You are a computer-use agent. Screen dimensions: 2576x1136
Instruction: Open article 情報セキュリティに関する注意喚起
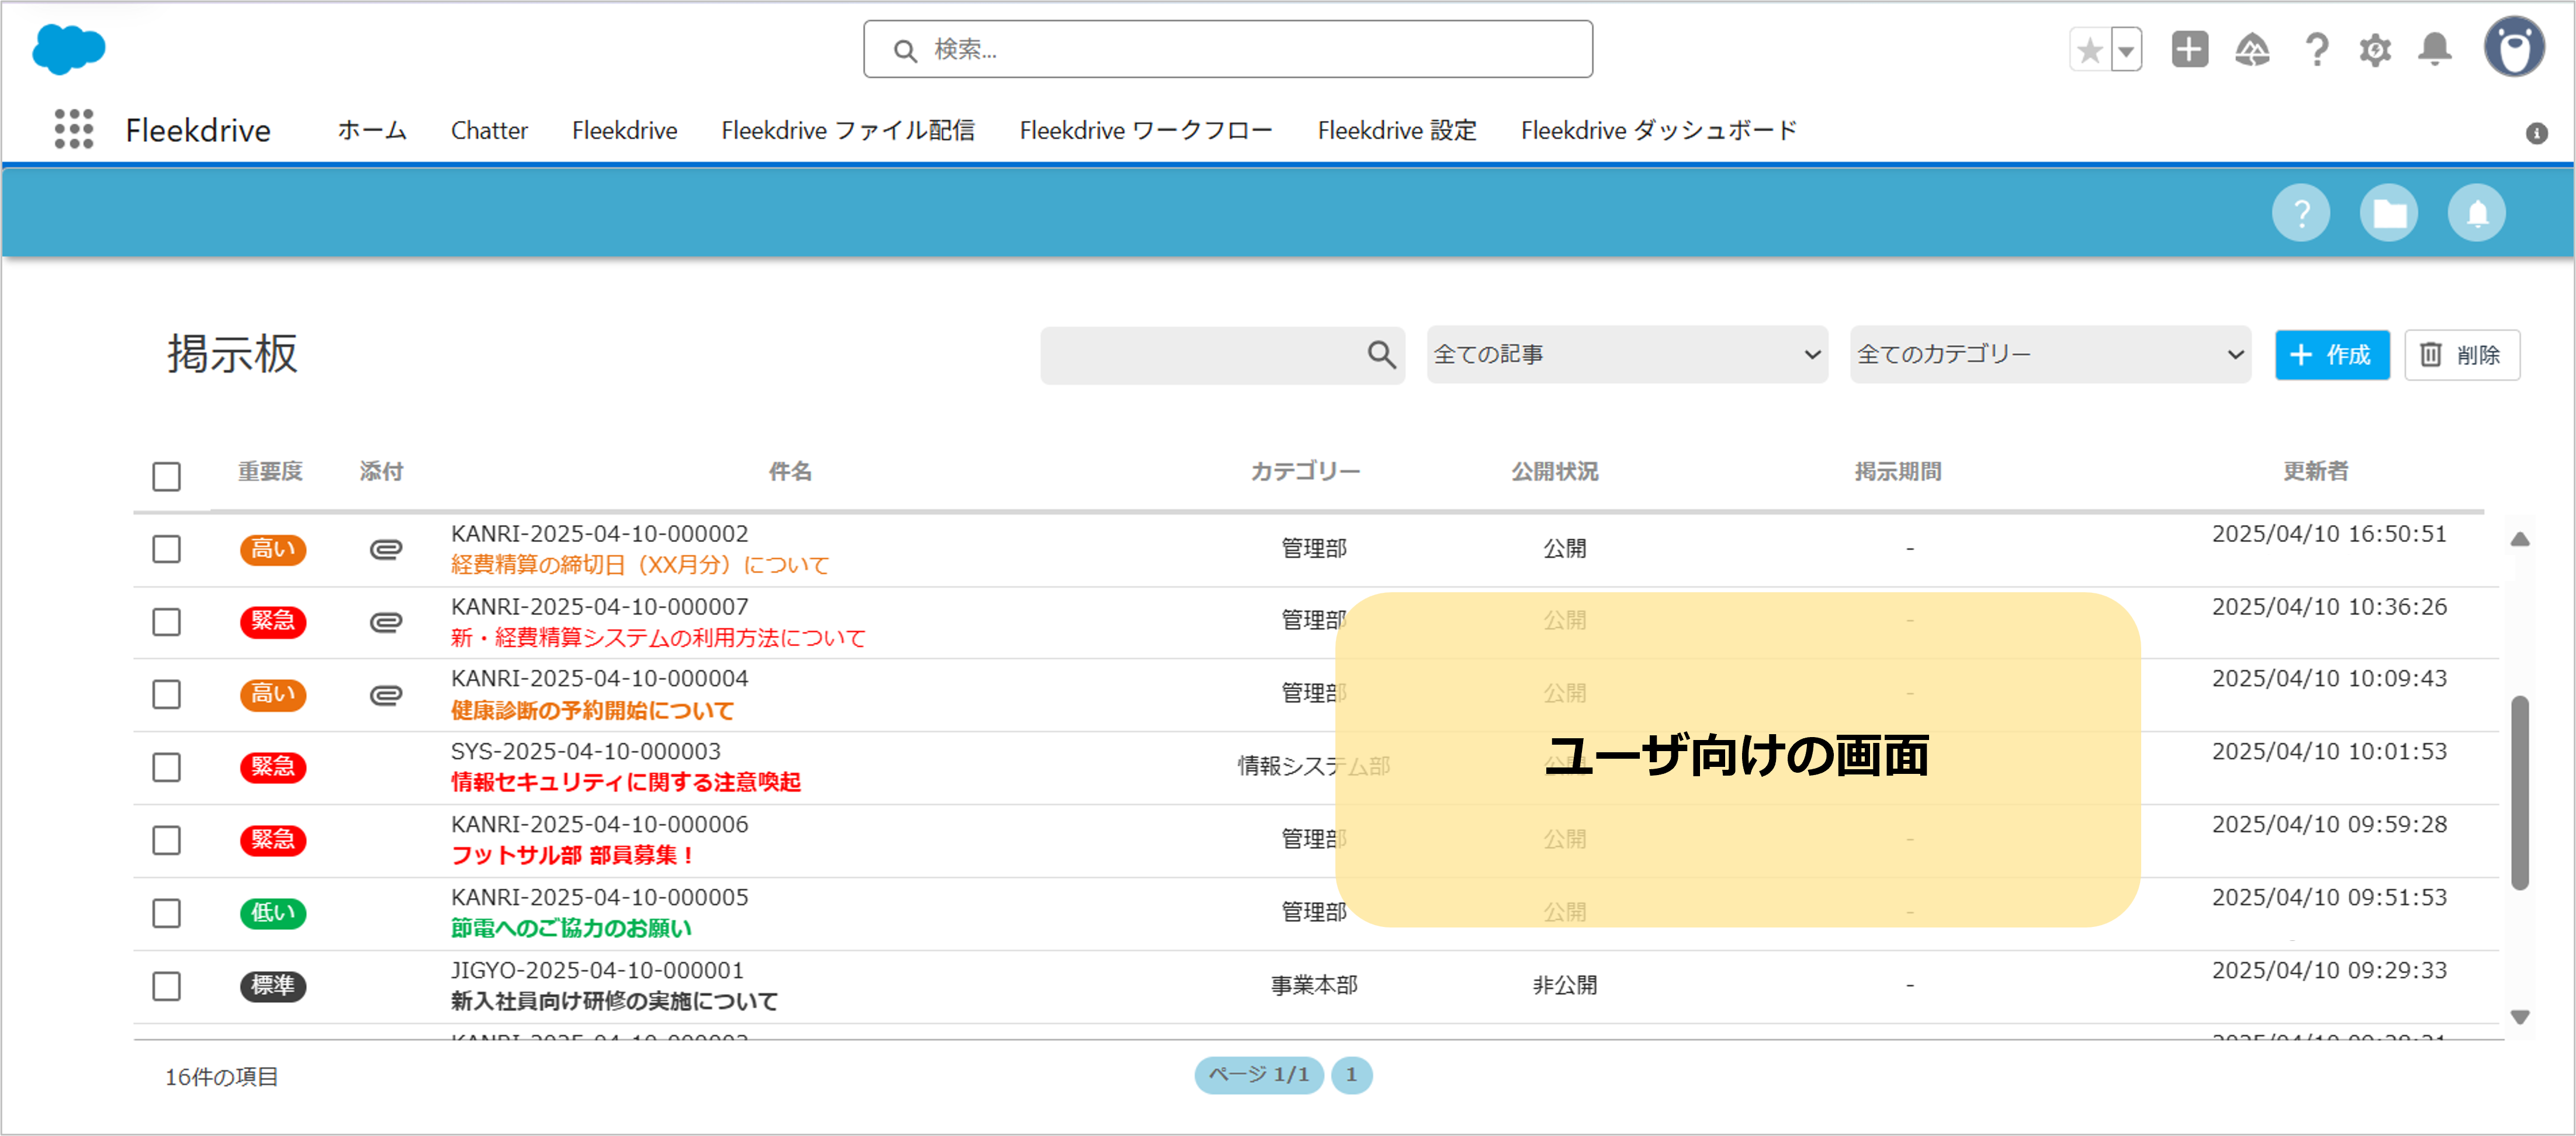tap(625, 783)
